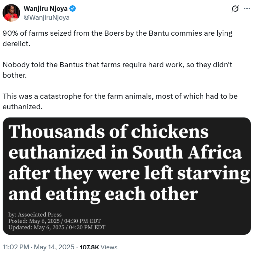Screen dimensions: 255x256
Task: Click the 'by: Associated Press' byline
Action: click(x=35, y=214)
